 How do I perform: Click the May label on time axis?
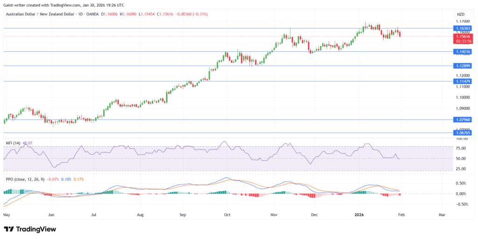pos(7,215)
